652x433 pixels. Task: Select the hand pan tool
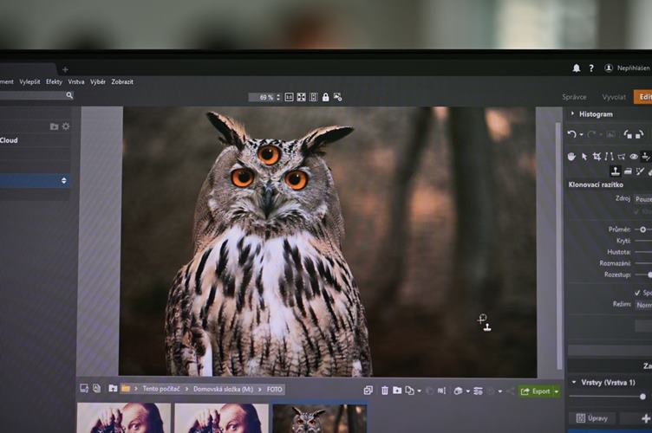pos(571,157)
